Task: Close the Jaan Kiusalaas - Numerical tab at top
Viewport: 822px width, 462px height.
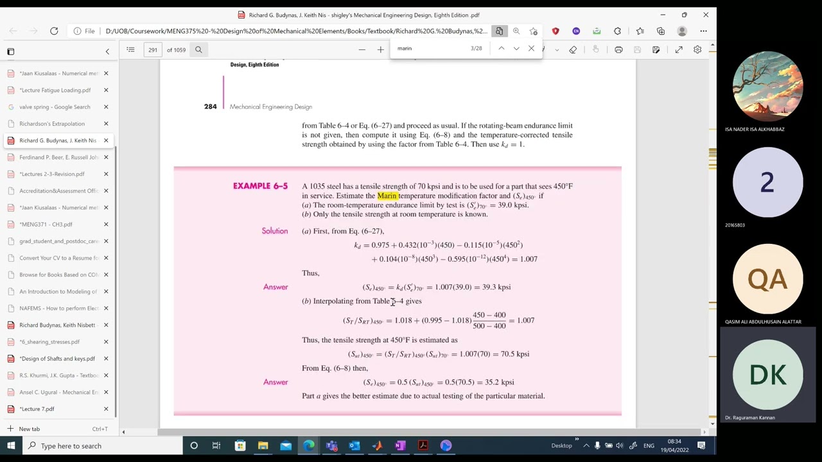Action: [x=106, y=73]
